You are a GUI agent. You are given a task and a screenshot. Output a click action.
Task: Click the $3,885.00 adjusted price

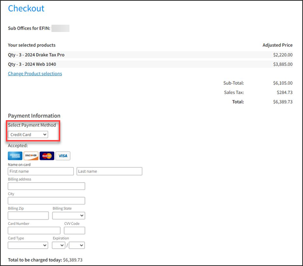pos(283,64)
